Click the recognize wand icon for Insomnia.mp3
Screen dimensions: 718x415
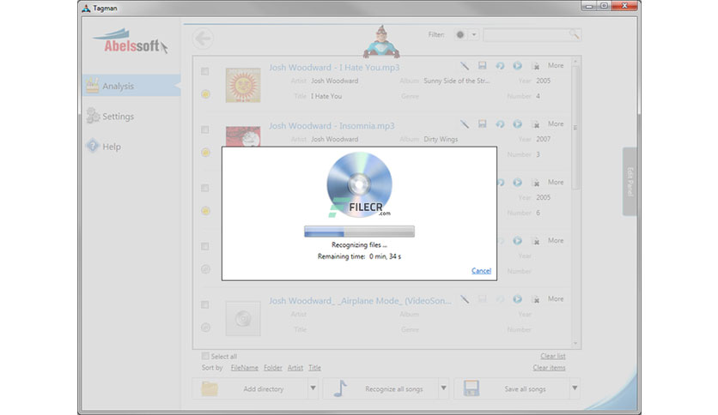click(x=465, y=124)
